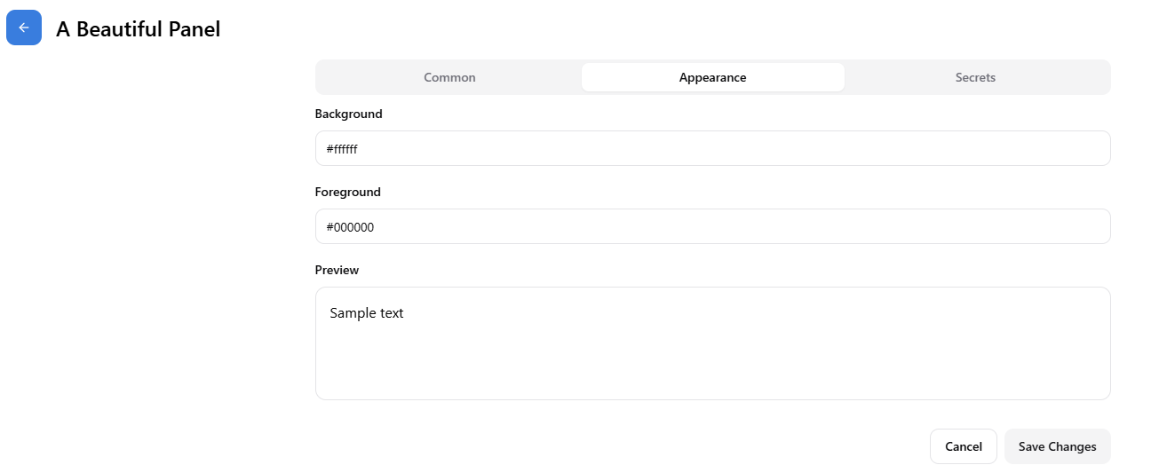Select the Appearance tab

pyautogui.click(x=712, y=77)
